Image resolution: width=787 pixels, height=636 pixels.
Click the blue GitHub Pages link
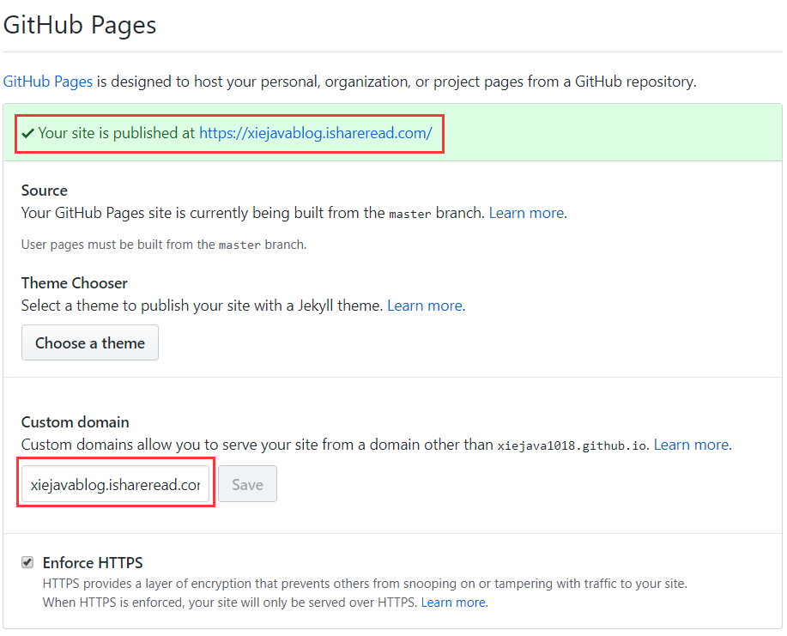[x=48, y=82]
